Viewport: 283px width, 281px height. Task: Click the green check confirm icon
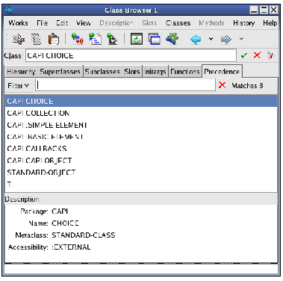[x=244, y=55]
